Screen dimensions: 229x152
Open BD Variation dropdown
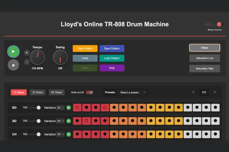point(61,108)
